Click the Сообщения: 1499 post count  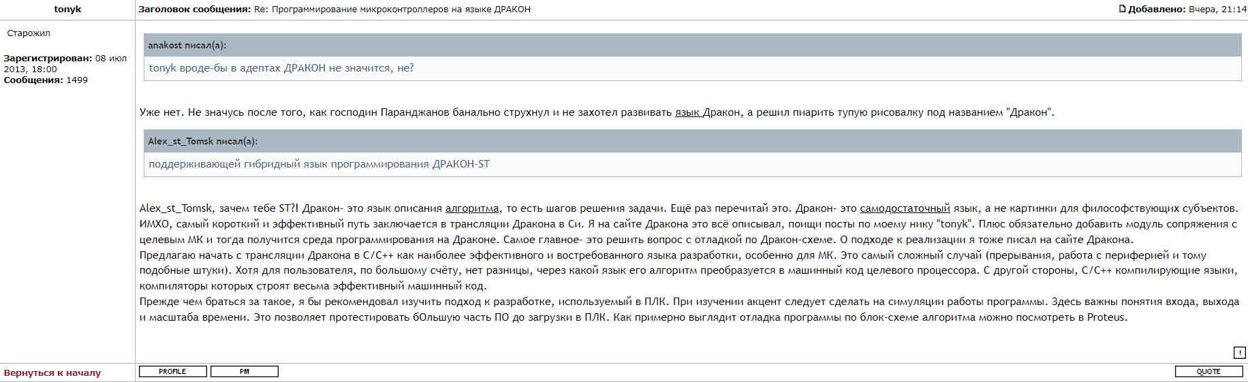click(x=46, y=80)
